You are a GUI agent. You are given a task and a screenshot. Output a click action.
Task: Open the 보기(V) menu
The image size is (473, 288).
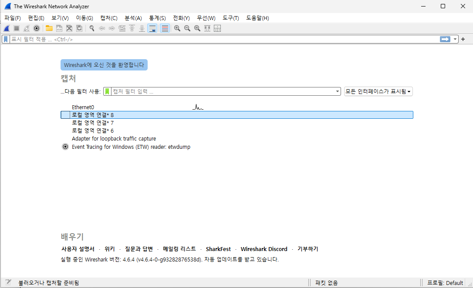tap(60, 18)
